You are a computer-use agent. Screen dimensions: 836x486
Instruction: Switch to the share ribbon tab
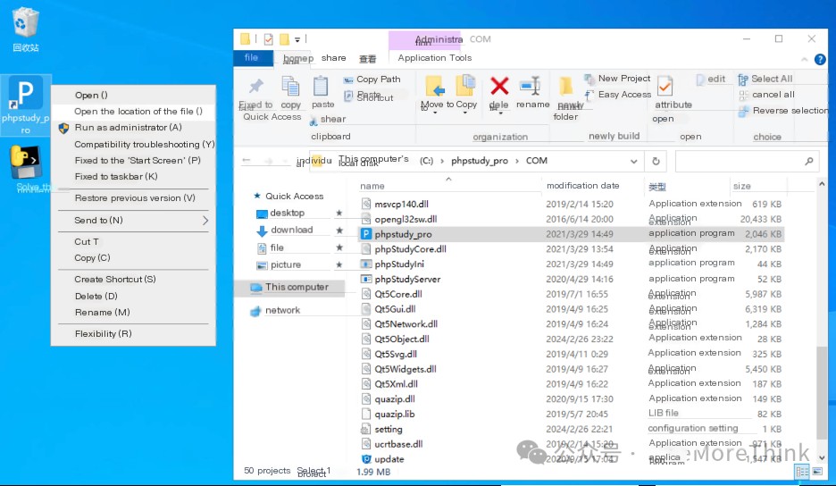(333, 57)
